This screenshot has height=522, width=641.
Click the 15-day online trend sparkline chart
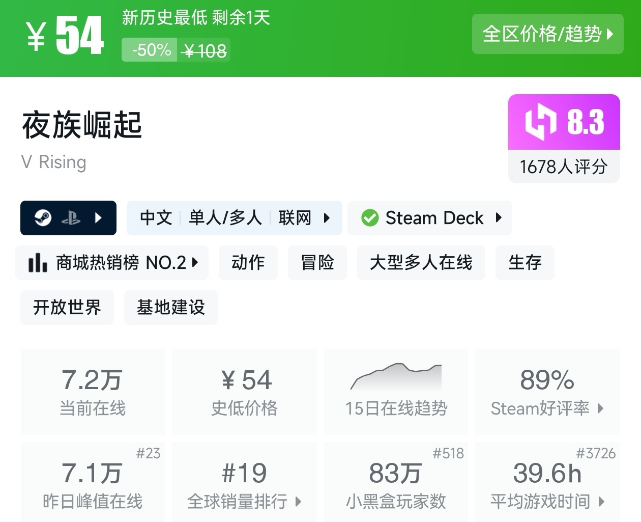click(x=396, y=377)
